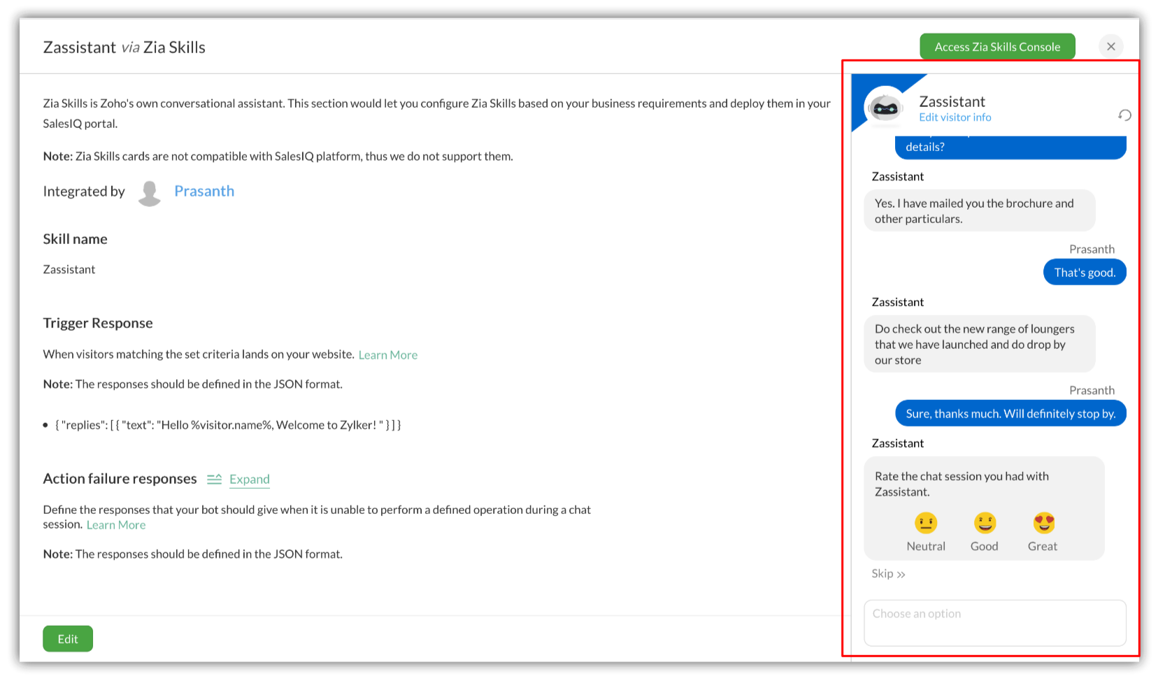1158x681 pixels.
Task: Click the brochure mailed message bubble
Action: click(x=980, y=210)
